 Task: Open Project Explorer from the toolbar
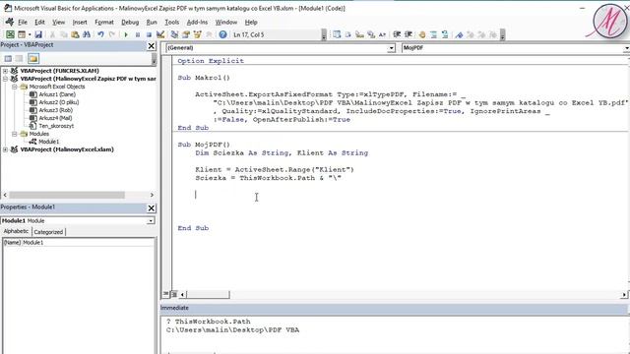pos(174,35)
